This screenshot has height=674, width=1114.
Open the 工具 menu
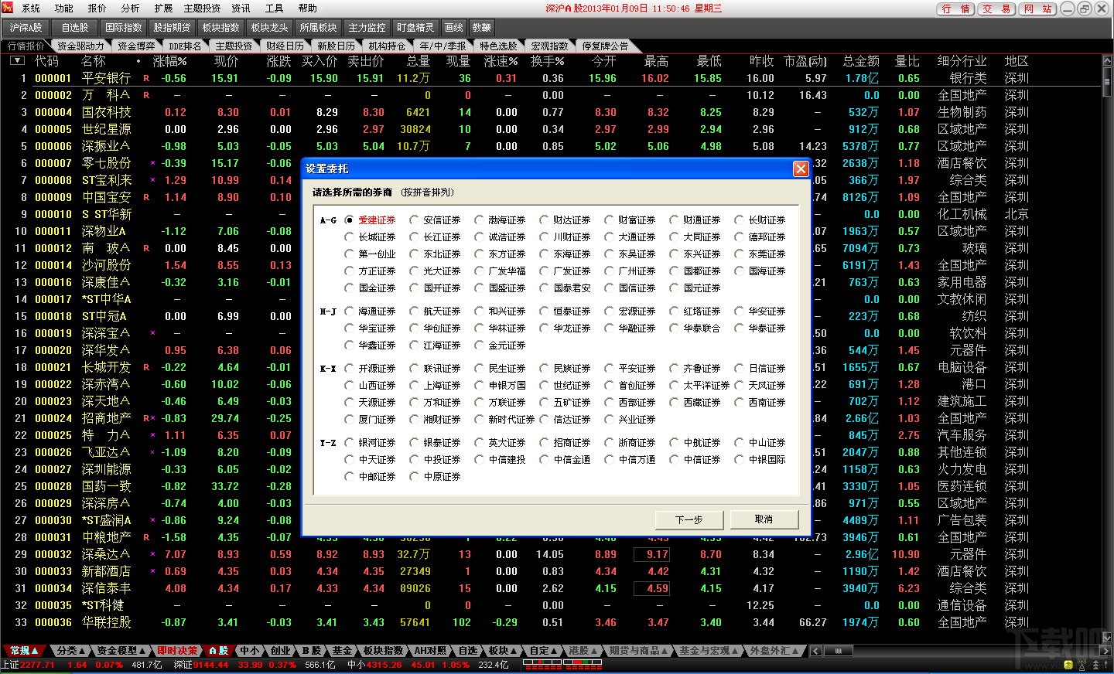point(275,9)
